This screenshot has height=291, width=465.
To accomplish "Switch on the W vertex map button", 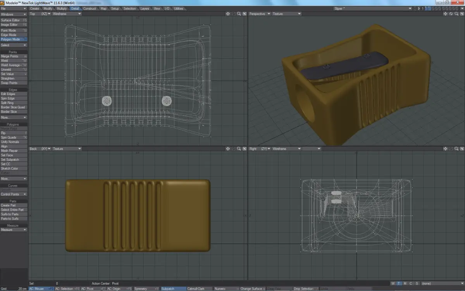I will [393, 284].
